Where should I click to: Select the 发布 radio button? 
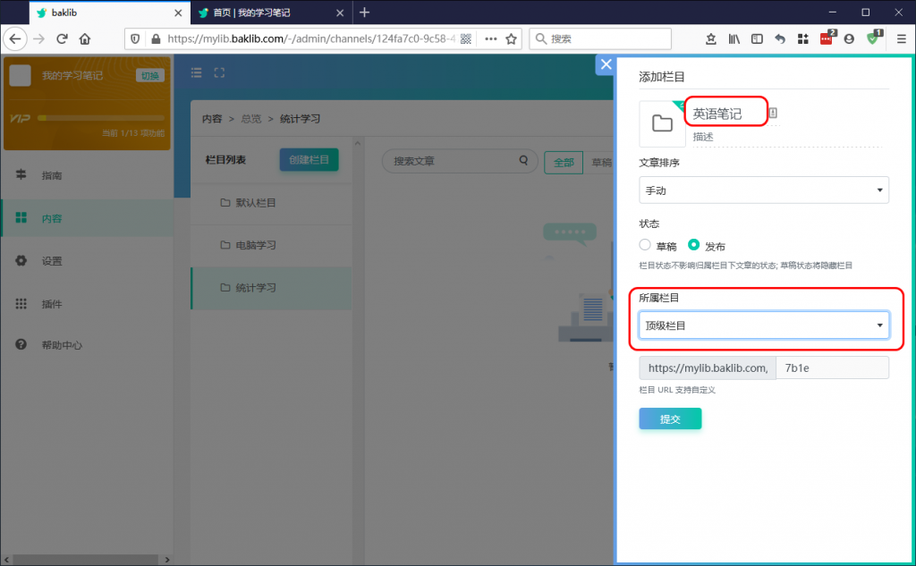tap(693, 245)
